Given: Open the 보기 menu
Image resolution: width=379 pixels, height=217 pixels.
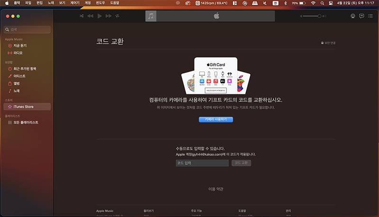Looking at the screenshot, I should click(62, 3).
